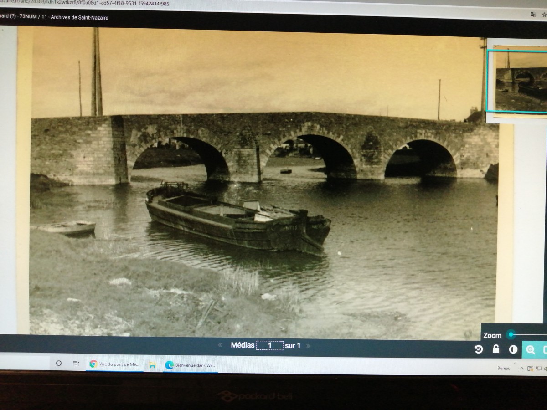Go to previous media with left chevrons
Viewport: 547px width, 410px height.
tap(220, 345)
